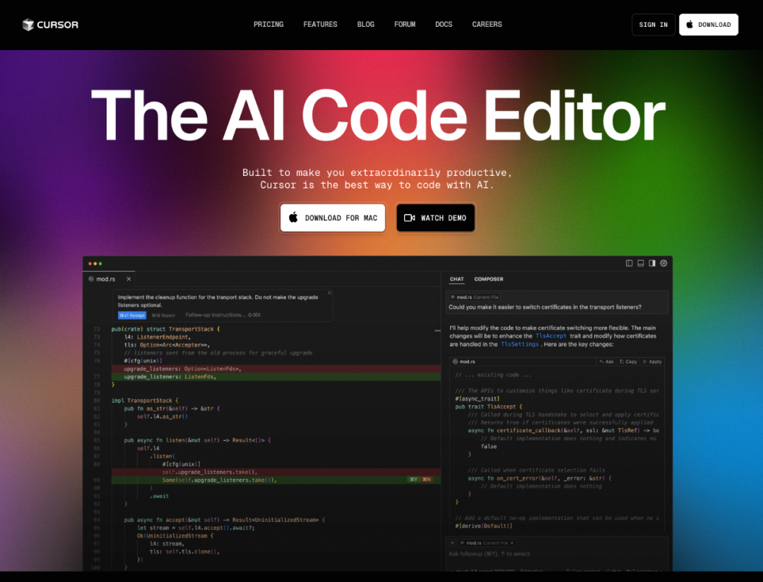Toggle the bottom panel layout icon
This screenshot has height=582, width=763.
[x=640, y=263]
